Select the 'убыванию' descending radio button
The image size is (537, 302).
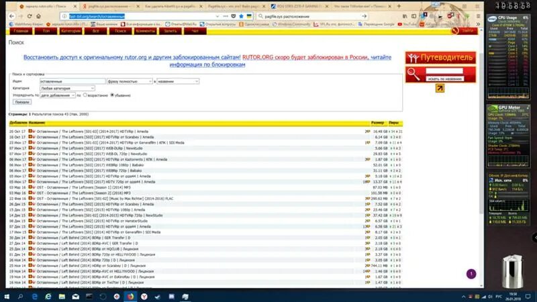click(x=112, y=95)
